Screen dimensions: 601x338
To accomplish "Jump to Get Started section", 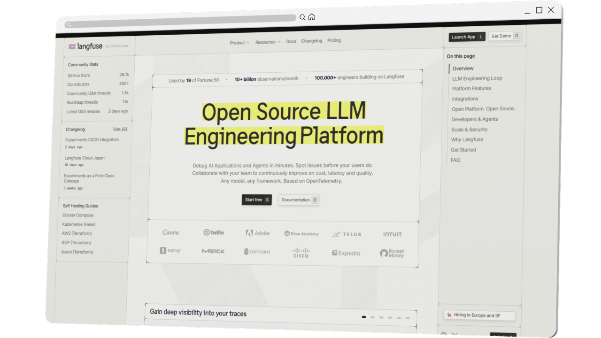I will 463,150.
